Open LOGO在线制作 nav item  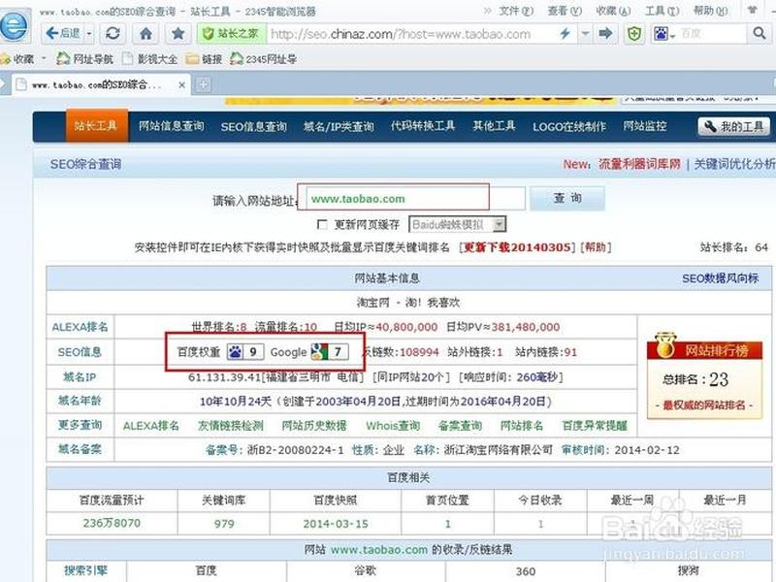pyautogui.click(x=569, y=126)
